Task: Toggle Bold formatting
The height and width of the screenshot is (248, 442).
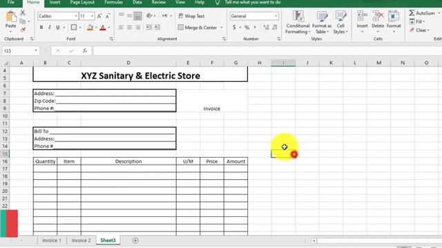Action: click(41, 28)
